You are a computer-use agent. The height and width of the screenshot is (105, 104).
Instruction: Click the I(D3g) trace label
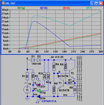pos(21,8)
